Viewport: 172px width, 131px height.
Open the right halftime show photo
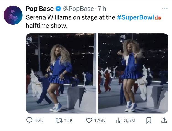pos(133,73)
